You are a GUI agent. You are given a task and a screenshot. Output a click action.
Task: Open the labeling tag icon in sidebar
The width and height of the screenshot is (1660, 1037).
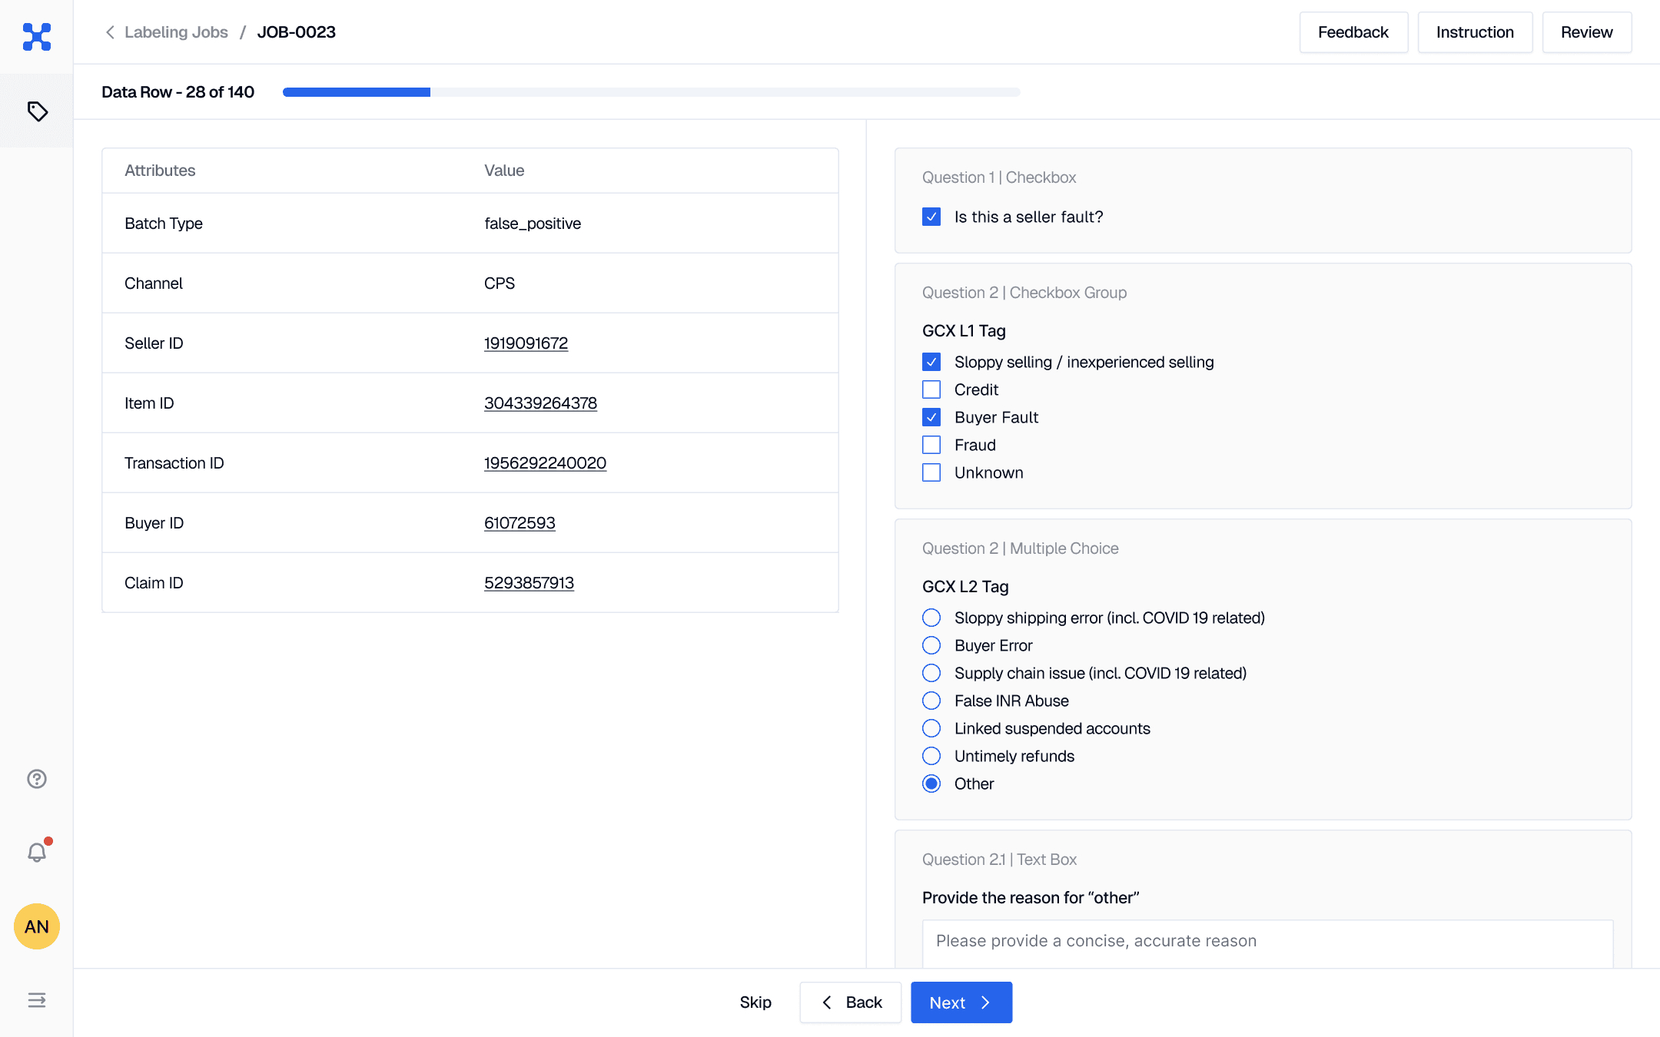click(x=37, y=111)
